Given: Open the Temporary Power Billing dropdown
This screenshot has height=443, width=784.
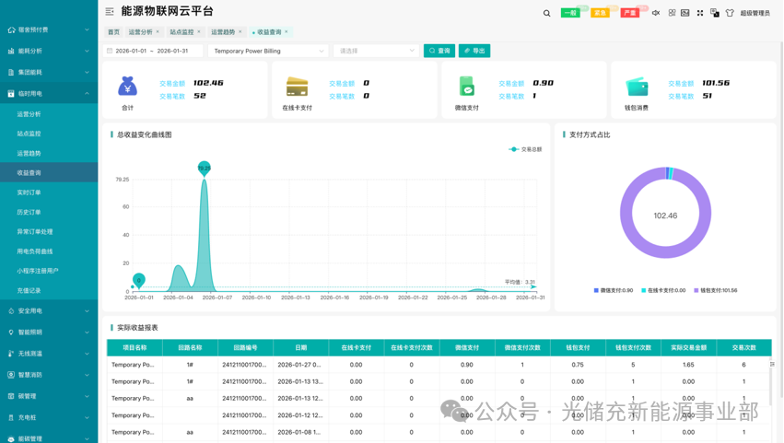Looking at the screenshot, I should pyautogui.click(x=267, y=51).
